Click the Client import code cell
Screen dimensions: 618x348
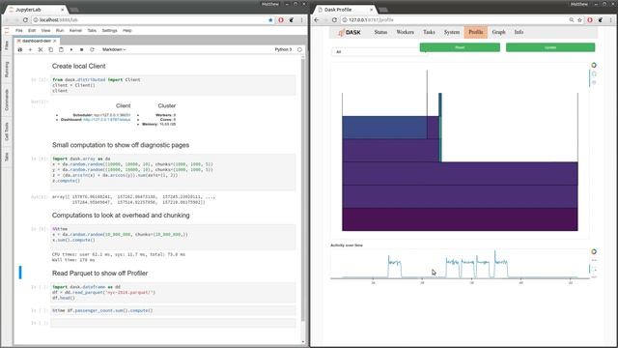pyautogui.click(x=174, y=85)
